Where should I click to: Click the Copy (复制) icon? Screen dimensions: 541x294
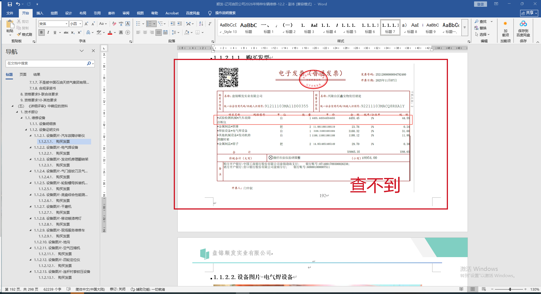pos(19,28)
